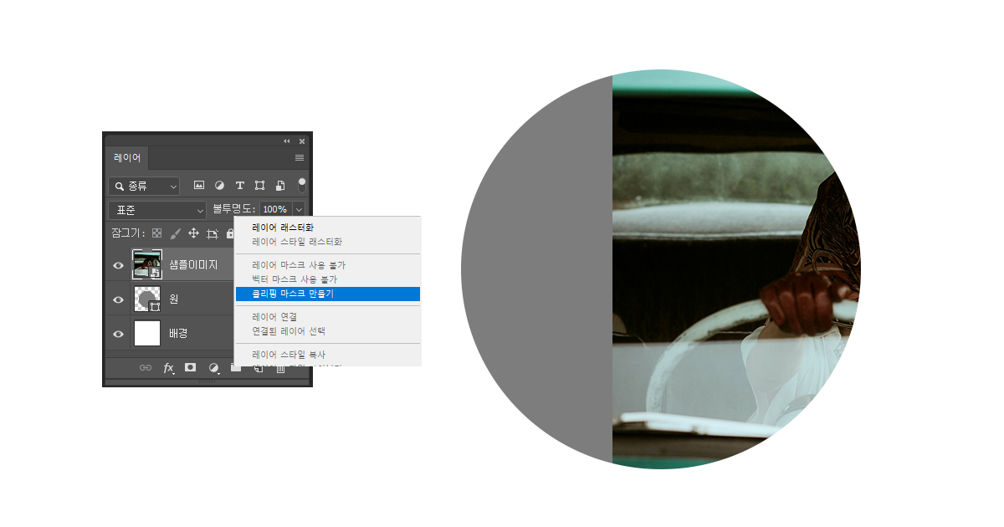Collapse the panel with double-arrow icon
Screen dimensions: 1004x527
(287, 141)
